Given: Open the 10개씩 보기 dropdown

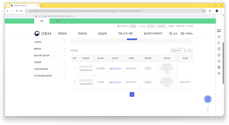Looking at the screenshot, I should coord(178,51).
